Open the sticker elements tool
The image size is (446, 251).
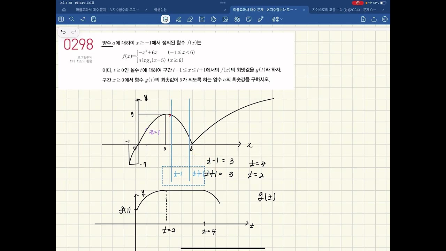tap(214, 19)
